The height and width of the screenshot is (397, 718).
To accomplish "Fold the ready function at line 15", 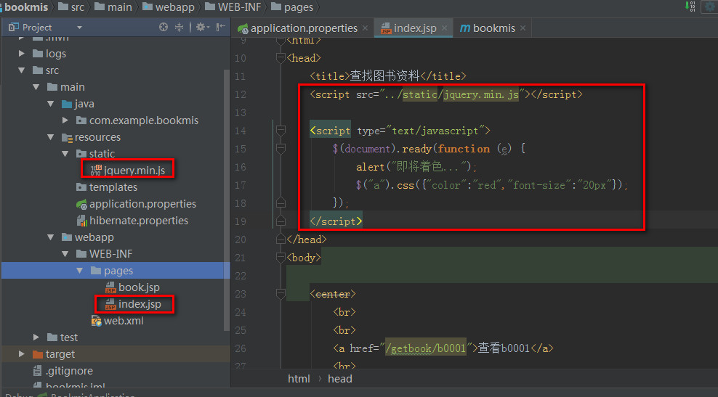I will click(281, 149).
